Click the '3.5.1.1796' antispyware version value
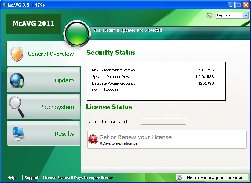The image size is (251, 183). 204,70
